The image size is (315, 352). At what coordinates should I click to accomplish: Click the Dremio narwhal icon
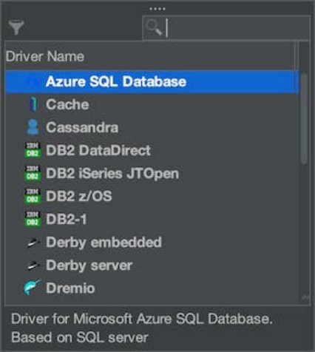33,288
